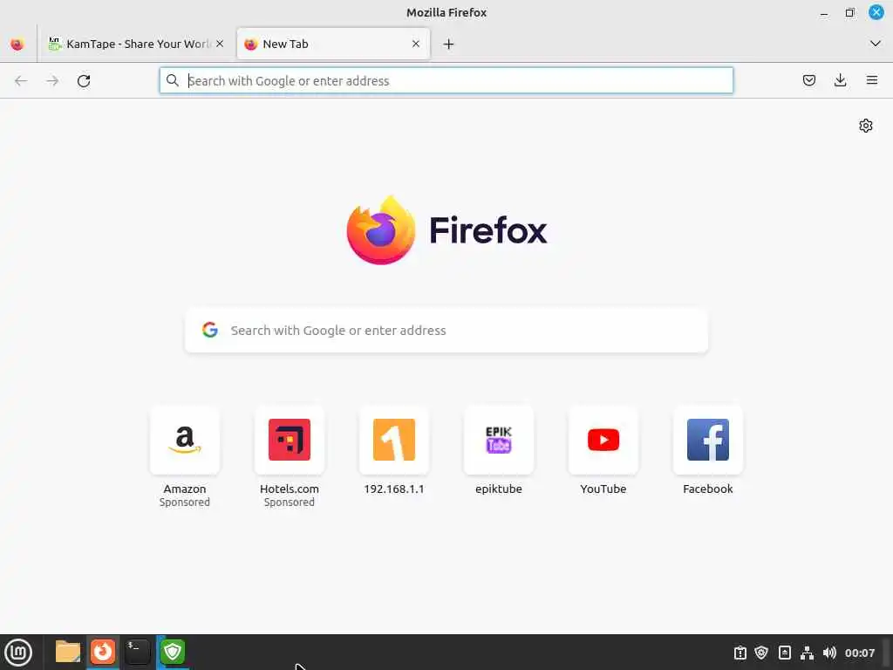This screenshot has width=893, height=670.
Task: Click the notification tray icon with exclamation
Action: click(740, 653)
